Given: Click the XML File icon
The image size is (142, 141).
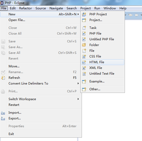Looking at the screenshot, I should [84, 68].
